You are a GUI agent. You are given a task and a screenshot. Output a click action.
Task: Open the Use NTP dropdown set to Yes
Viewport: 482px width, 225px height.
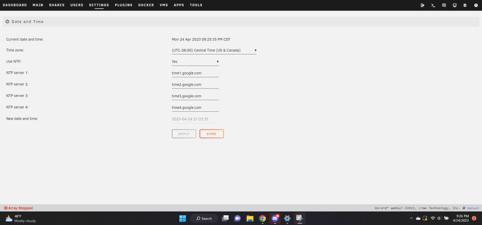195,62
